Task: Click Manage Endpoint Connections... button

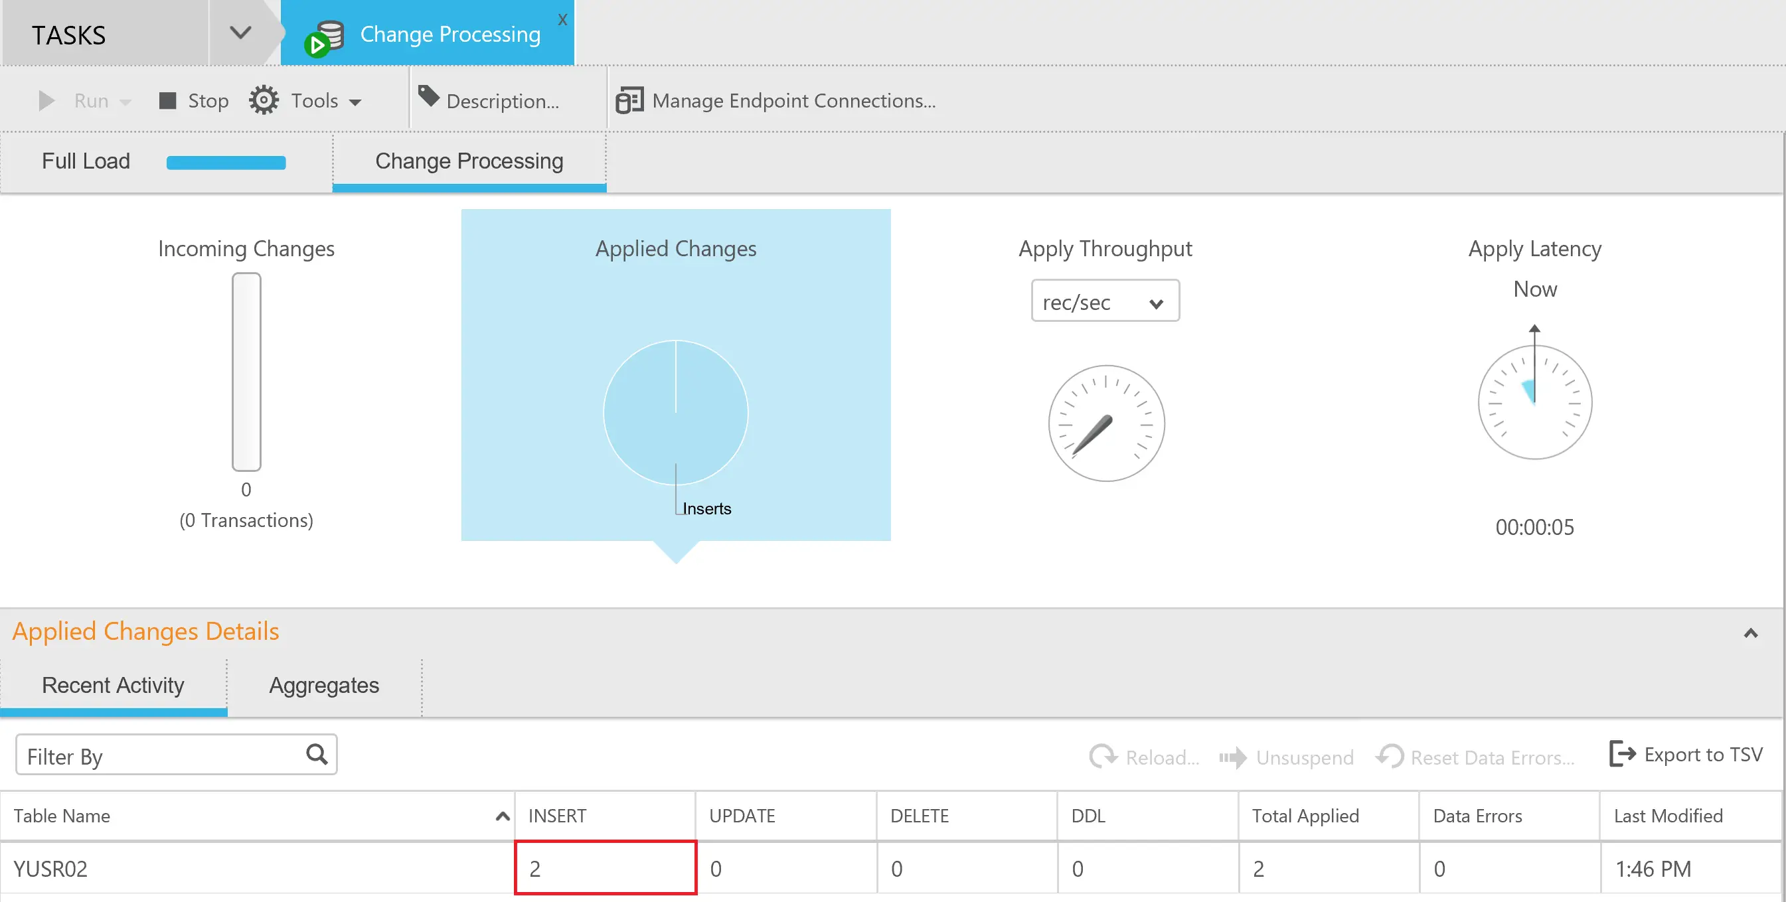Action: (x=776, y=102)
